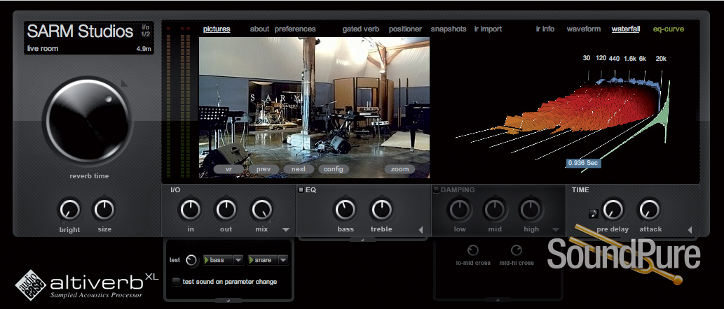Screen dimensions: 724x309
Task: Click the collapse handle under the test sound panel
Action: tap(228, 300)
